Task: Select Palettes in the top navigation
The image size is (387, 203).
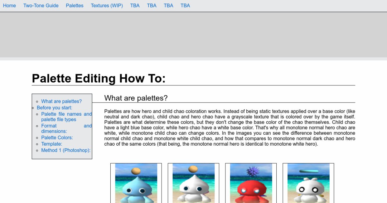Action: coord(74,5)
